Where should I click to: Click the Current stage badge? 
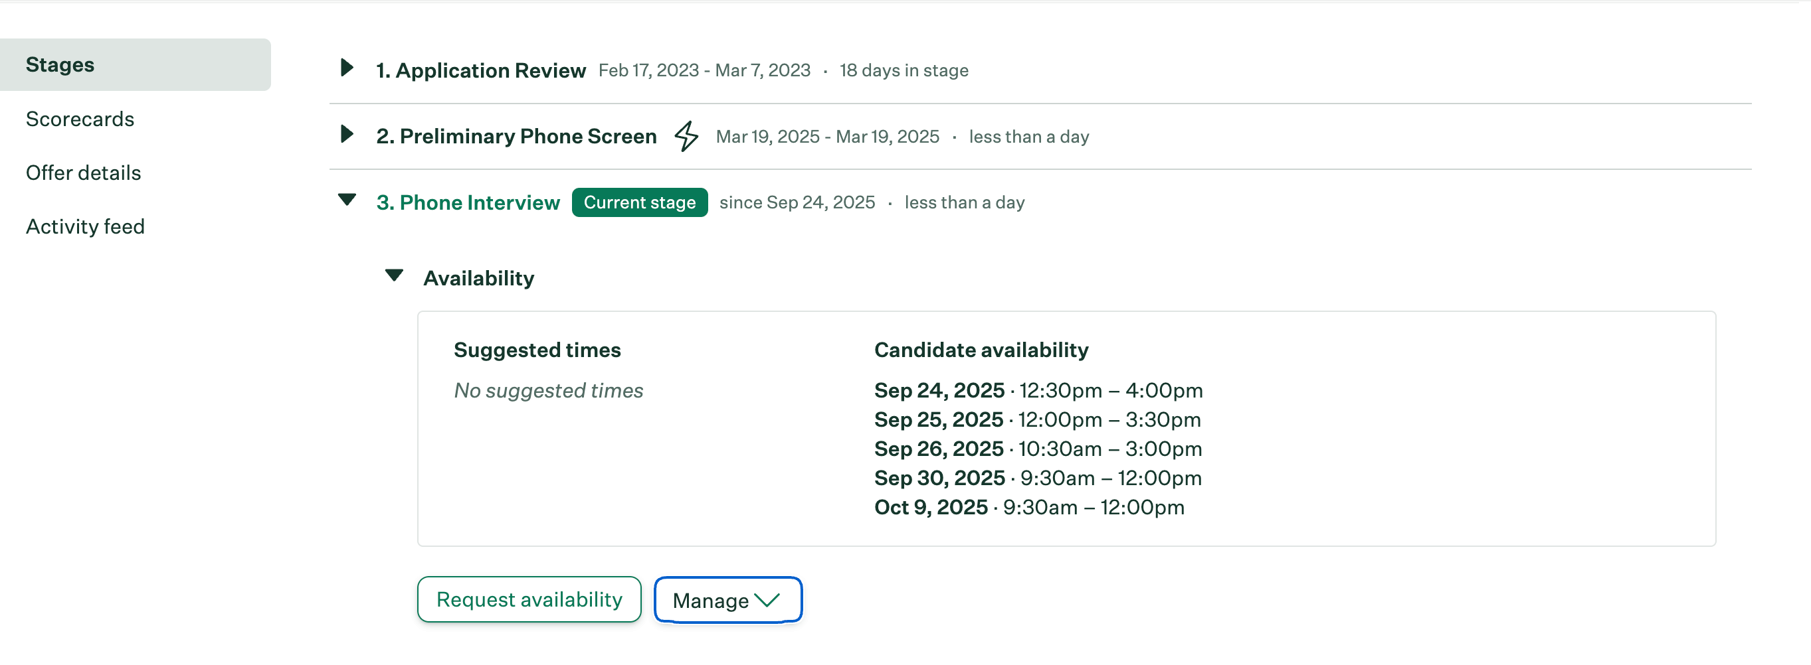coord(639,202)
